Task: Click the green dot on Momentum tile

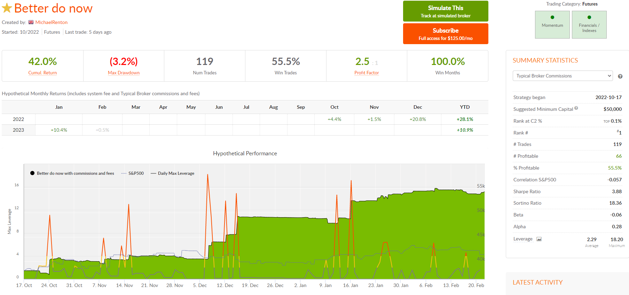Action: (x=552, y=17)
